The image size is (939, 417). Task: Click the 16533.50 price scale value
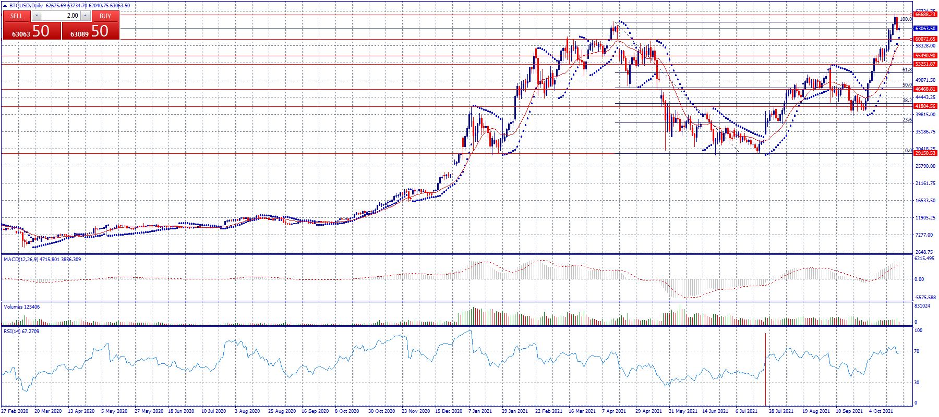[x=925, y=201]
